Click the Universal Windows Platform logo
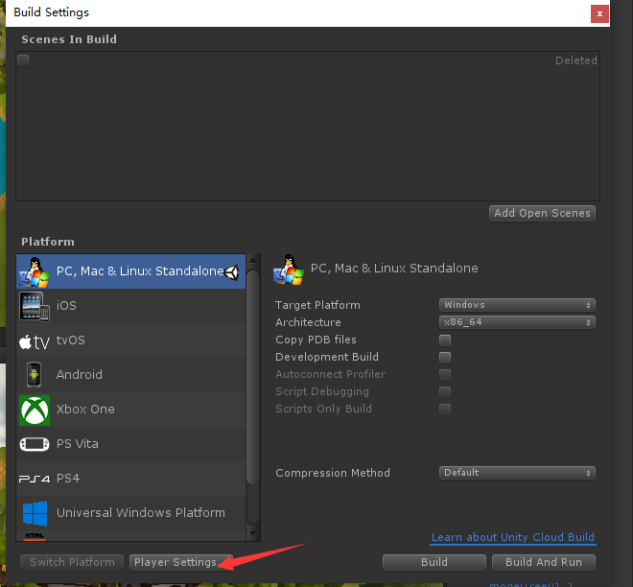The width and height of the screenshot is (633, 587). point(35,513)
